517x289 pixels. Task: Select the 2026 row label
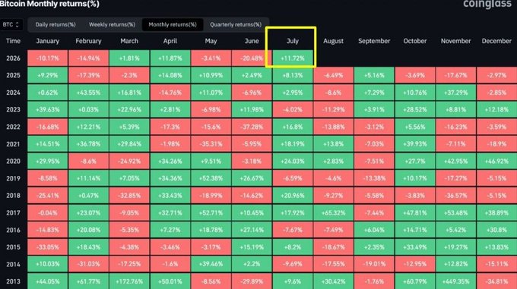point(13,58)
